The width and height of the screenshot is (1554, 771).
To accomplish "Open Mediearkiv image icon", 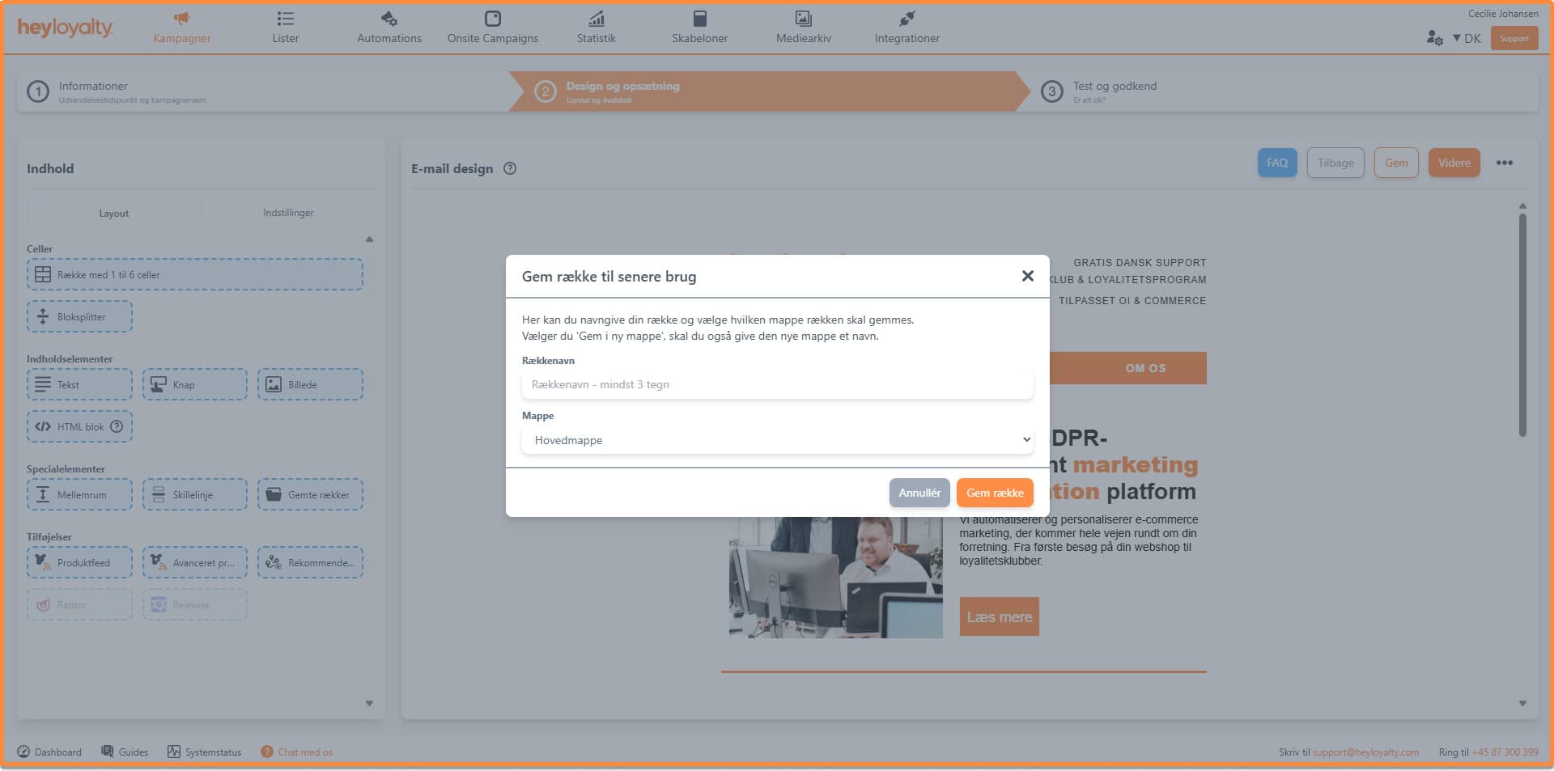I will coord(803,19).
